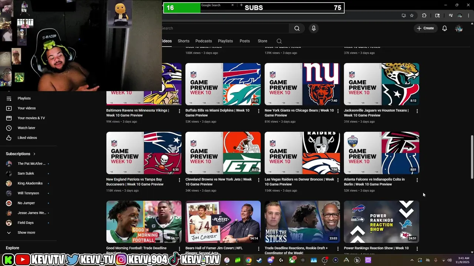Screen dimensions: 474x266
Task: Play Good Morning Football thumbnail
Action: pyautogui.click(x=144, y=222)
